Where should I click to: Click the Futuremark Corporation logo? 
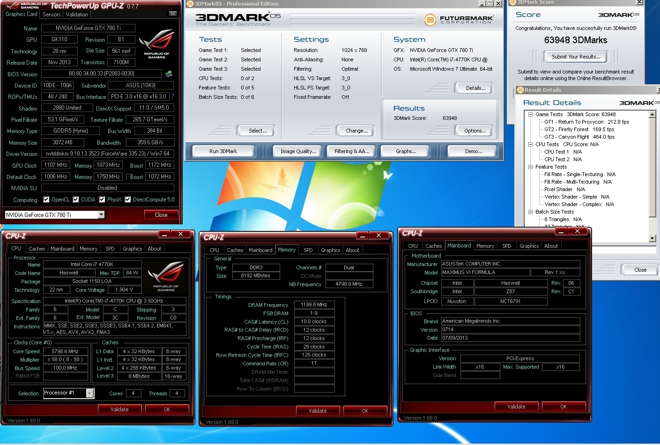(x=458, y=20)
